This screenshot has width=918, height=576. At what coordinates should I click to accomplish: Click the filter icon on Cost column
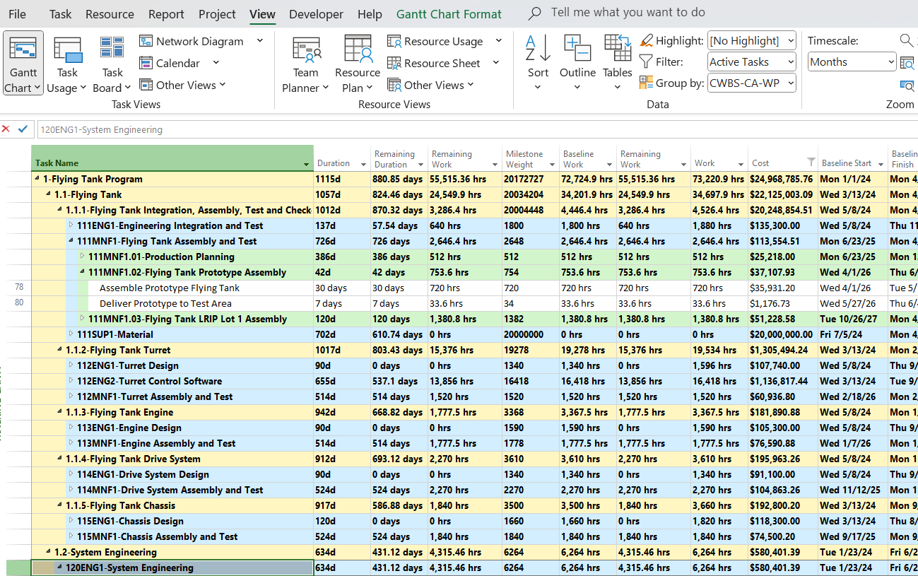click(811, 162)
